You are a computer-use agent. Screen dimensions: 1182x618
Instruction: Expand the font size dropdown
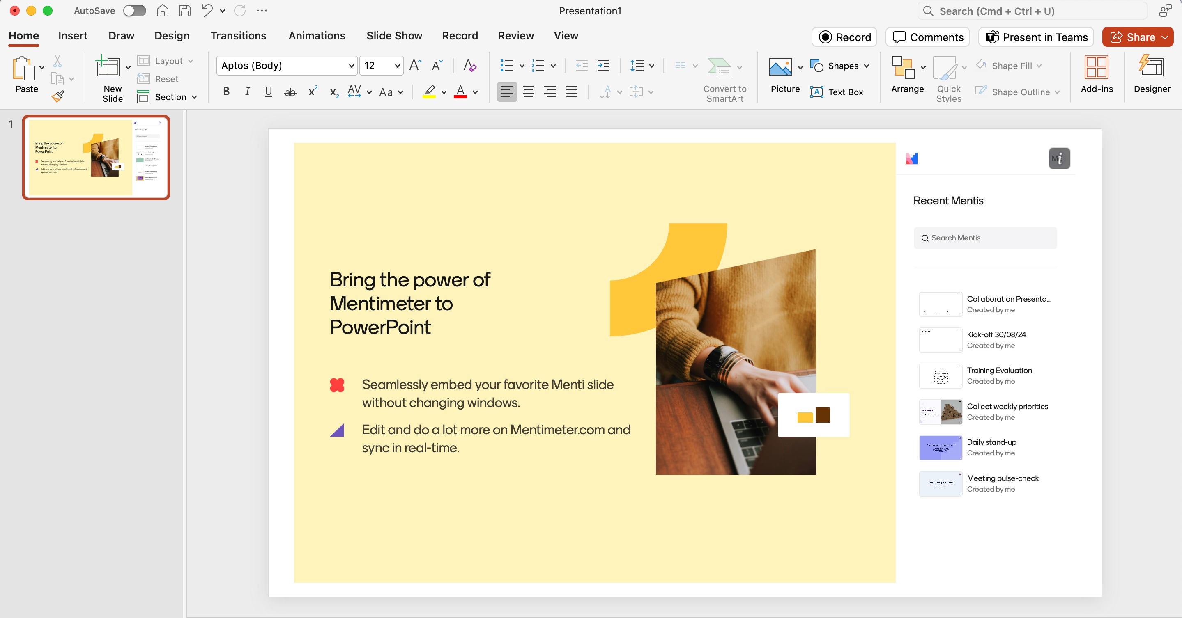397,66
